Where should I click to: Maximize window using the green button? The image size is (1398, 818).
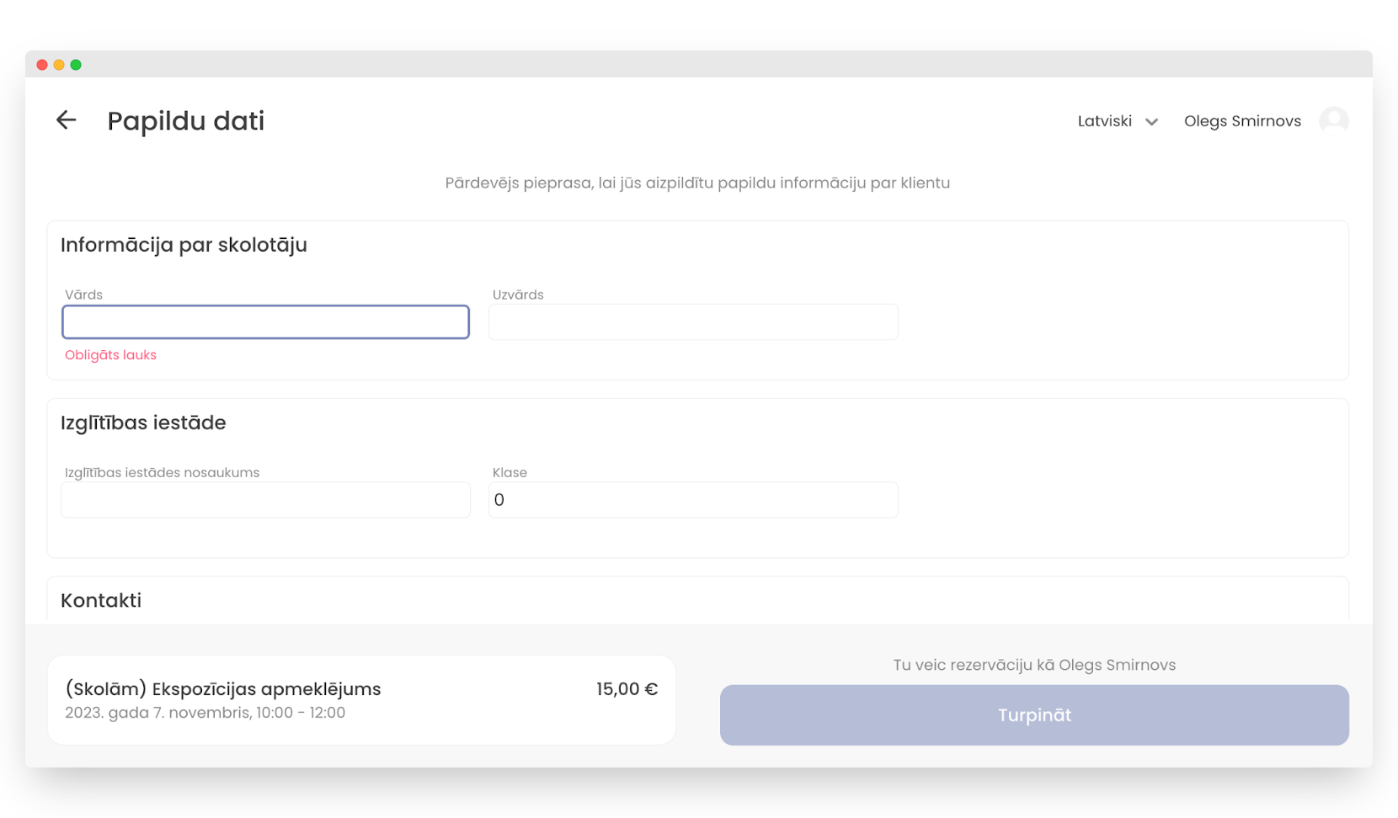tap(76, 65)
